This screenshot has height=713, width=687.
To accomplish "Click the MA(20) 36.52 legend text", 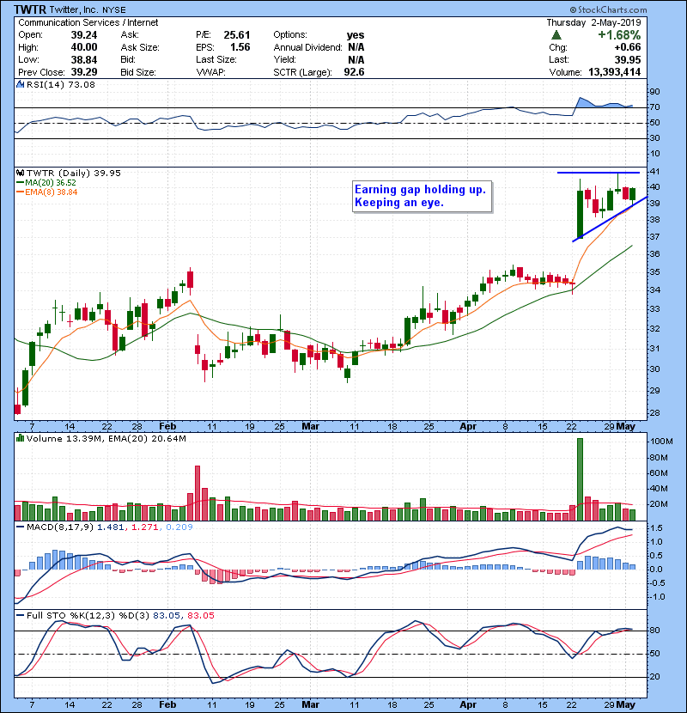I will [x=51, y=183].
